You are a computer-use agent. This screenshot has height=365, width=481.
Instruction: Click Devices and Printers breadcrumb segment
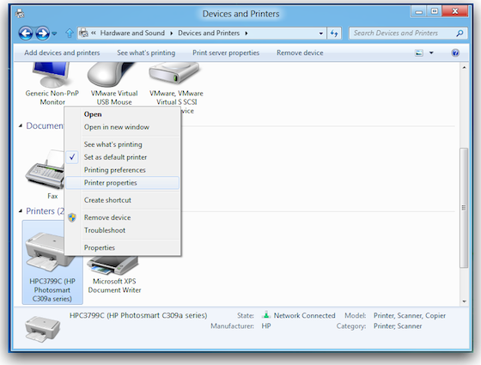pos(209,33)
